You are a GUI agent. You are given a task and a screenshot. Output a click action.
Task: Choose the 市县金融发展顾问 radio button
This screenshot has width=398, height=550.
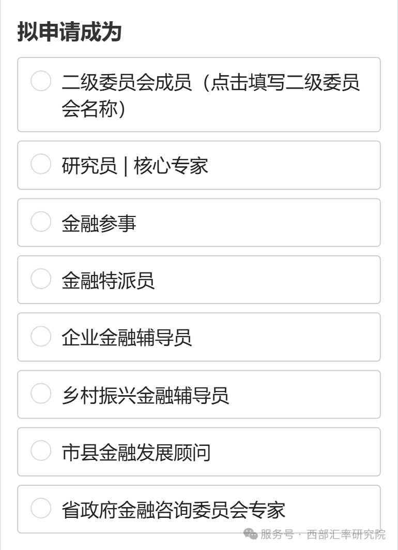41,452
